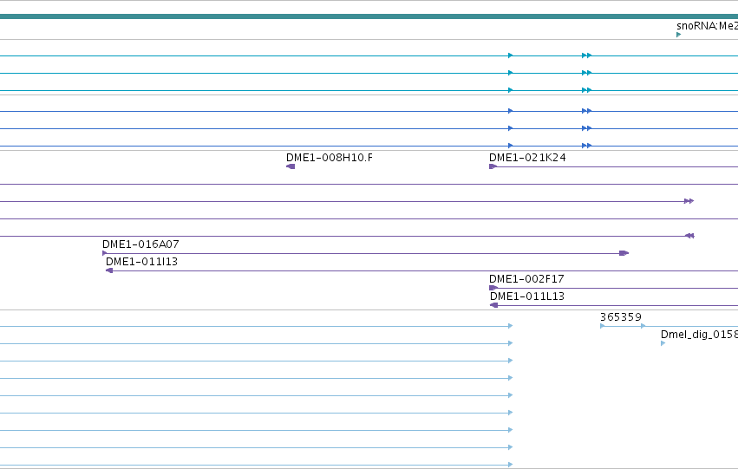Click the start arrow of DME1-016A07
Screen dimensions: 738x469
pos(104,253)
